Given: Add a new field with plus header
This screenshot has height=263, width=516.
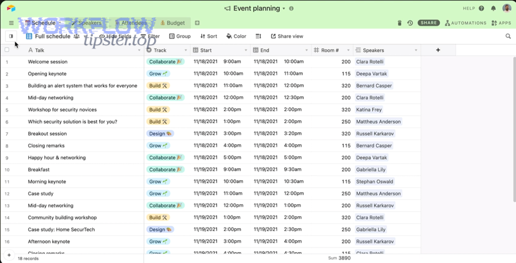Looking at the screenshot, I should [438, 50].
